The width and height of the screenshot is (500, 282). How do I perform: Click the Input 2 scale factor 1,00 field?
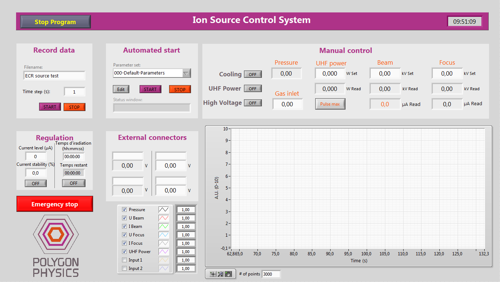pyautogui.click(x=186, y=268)
